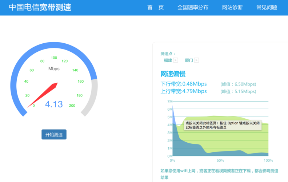Click the (峰值：5.15Mbps) peak text

[238, 91]
